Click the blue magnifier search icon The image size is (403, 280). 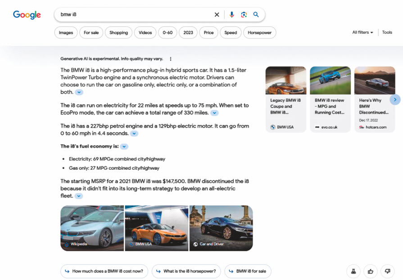point(256,14)
